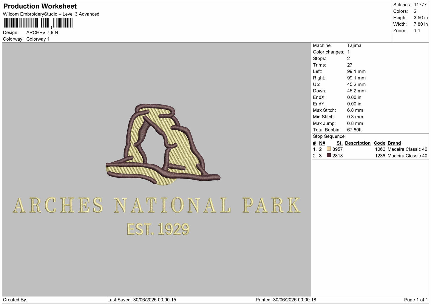Click the 'St.' column header
431x305 pixels.
click(x=339, y=143)
